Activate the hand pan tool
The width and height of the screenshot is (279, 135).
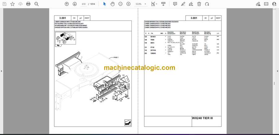[113, 4]
